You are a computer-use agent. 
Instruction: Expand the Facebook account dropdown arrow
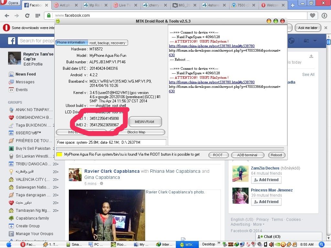[315, 41]
